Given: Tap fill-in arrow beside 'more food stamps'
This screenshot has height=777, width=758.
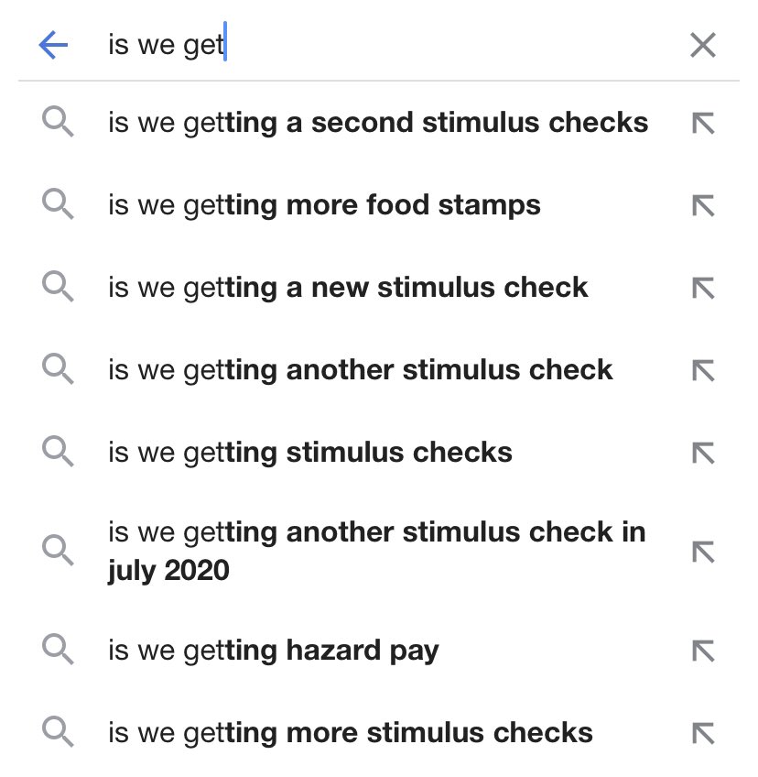Looking at the screenshot, I should tap(702, 205).
